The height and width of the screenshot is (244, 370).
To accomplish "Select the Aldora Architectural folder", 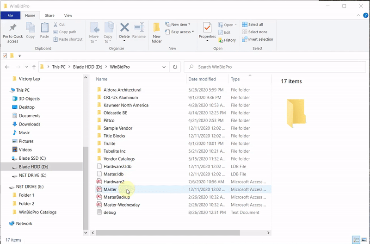I will coord(122,90).
